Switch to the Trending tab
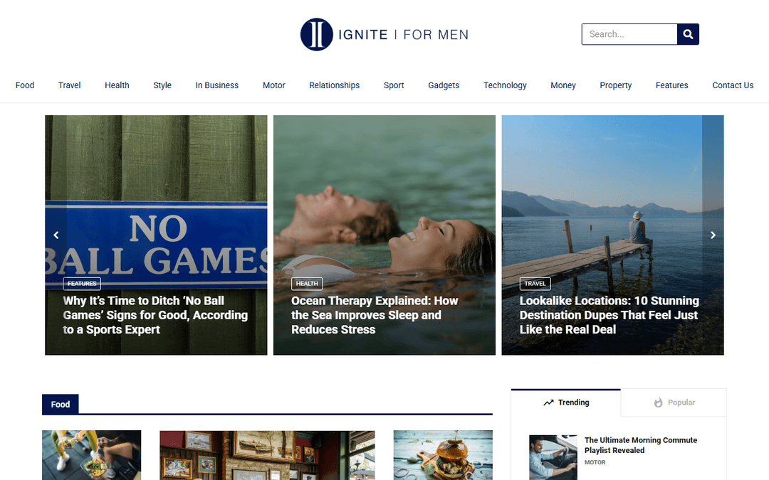The height and width of the screenshot is (480, 769). [x=566, y=402]
